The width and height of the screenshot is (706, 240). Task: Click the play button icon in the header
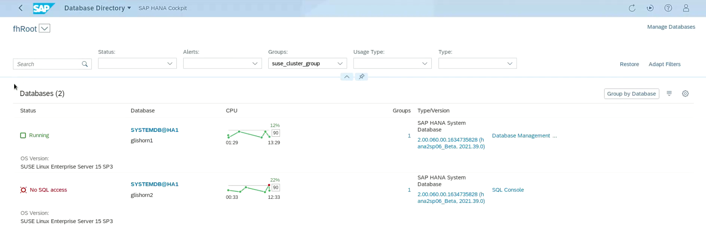click(650, 8)
